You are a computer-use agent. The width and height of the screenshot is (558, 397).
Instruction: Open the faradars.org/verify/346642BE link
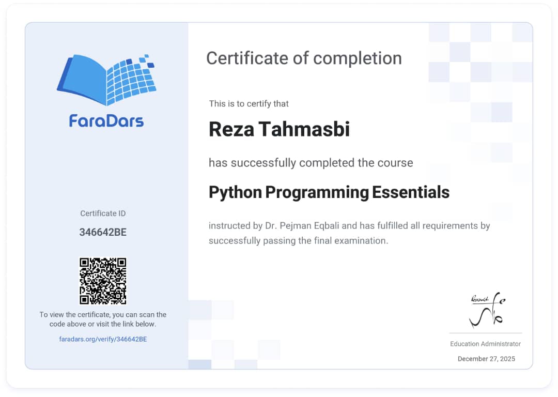[x=103, y=339]
